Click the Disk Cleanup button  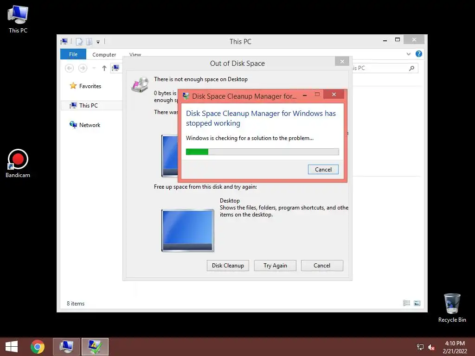tap(228, 266)
